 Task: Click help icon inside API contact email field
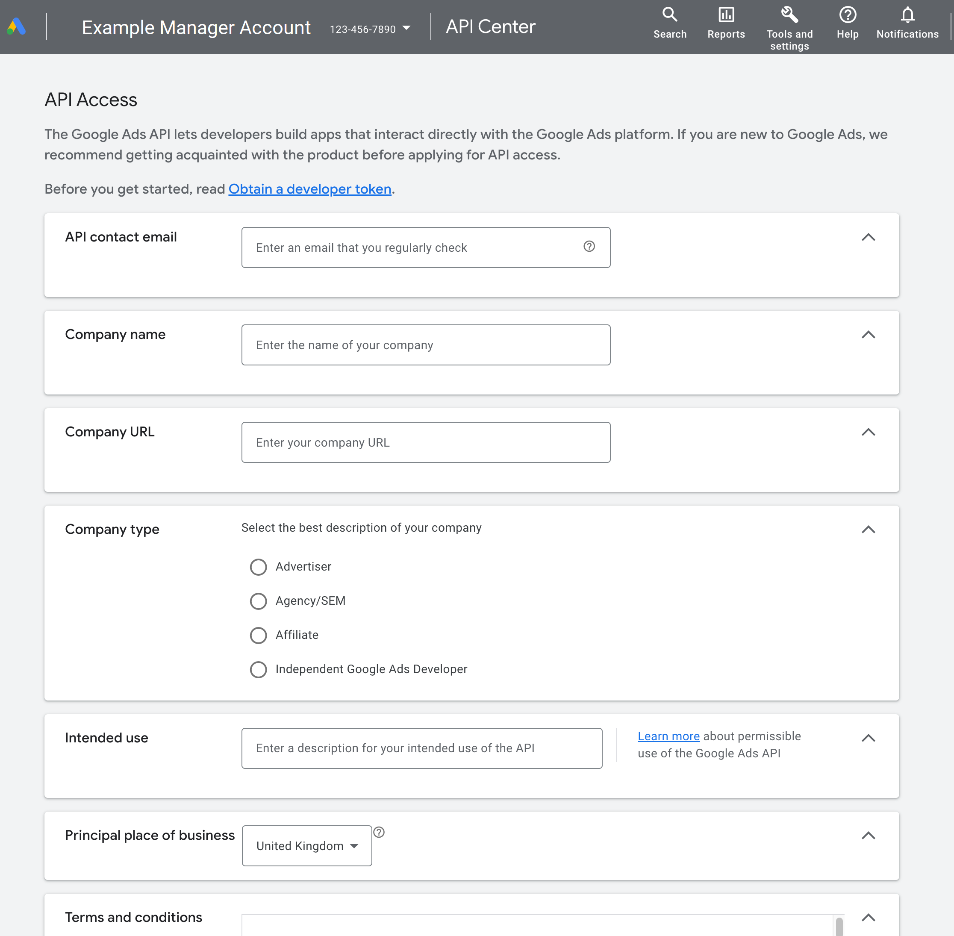click(589, 246)
